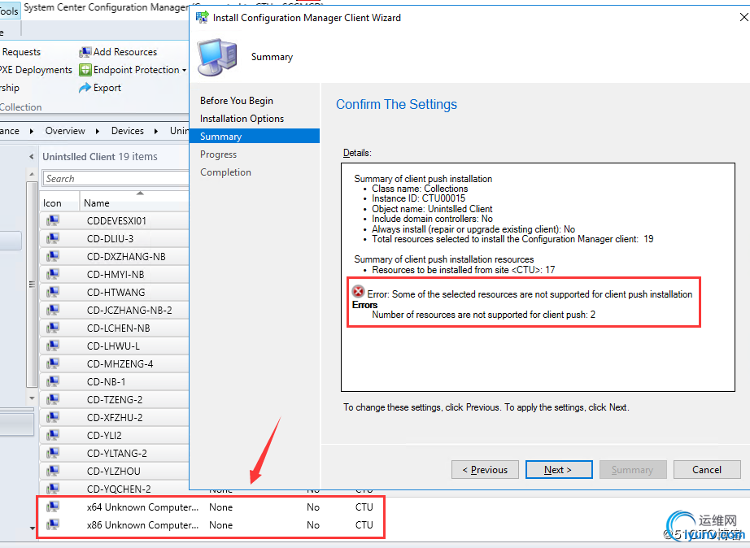Select device icon for CD-DLIU-3
This screenshot has width=750, height=548.
pyautogui.click(x=53, y=238)
